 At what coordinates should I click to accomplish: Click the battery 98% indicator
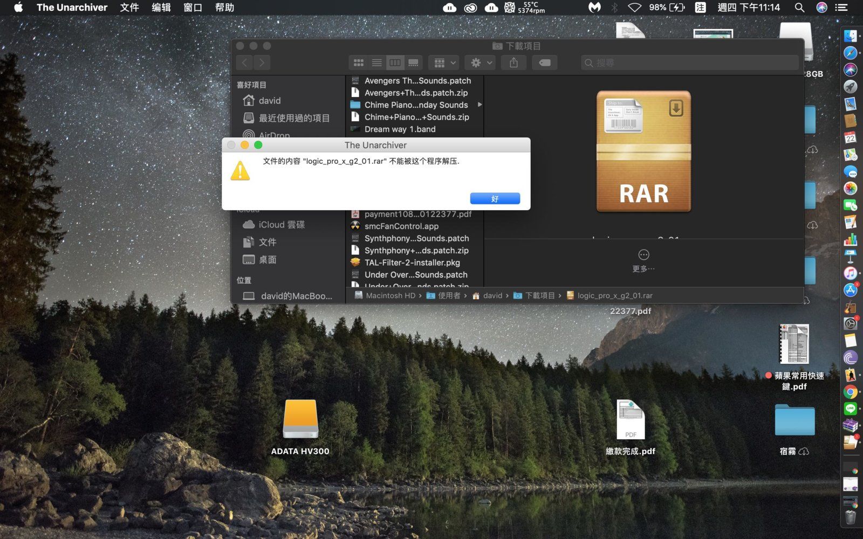[x=667, y=8]
